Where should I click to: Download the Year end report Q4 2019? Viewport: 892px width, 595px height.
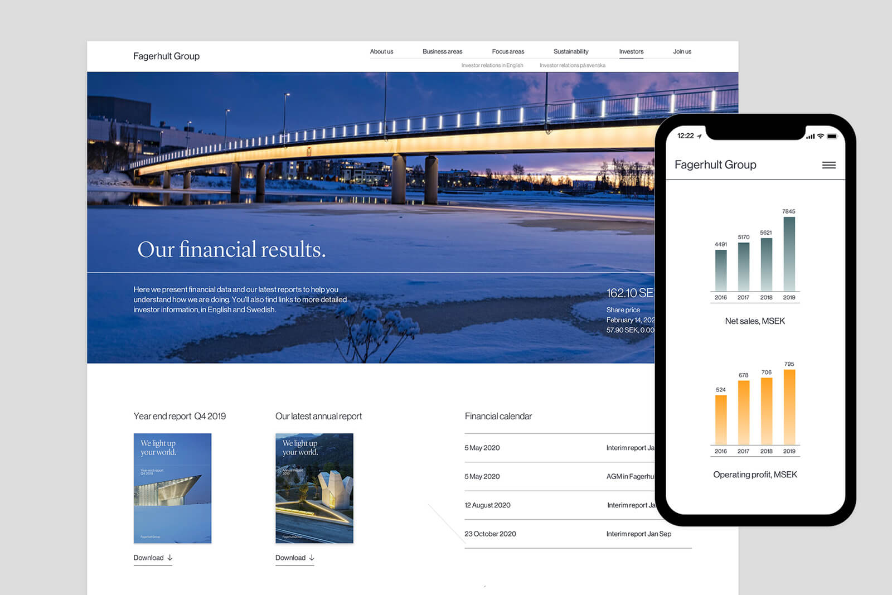[153, 558]
